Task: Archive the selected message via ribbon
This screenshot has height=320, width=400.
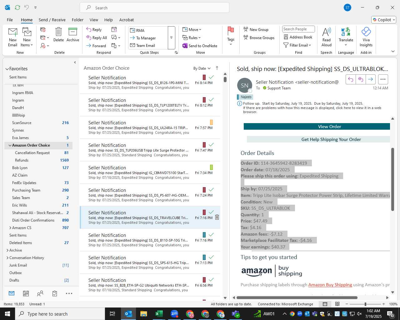Action: 73,34
